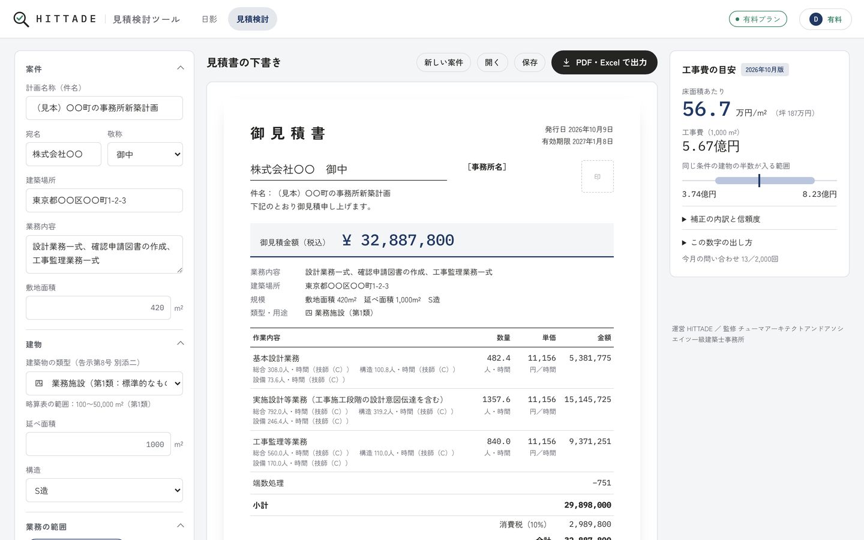This screenshot has width=864, height=540.
Task: Click the 計画名称 input field
Action: click(104, 108)
